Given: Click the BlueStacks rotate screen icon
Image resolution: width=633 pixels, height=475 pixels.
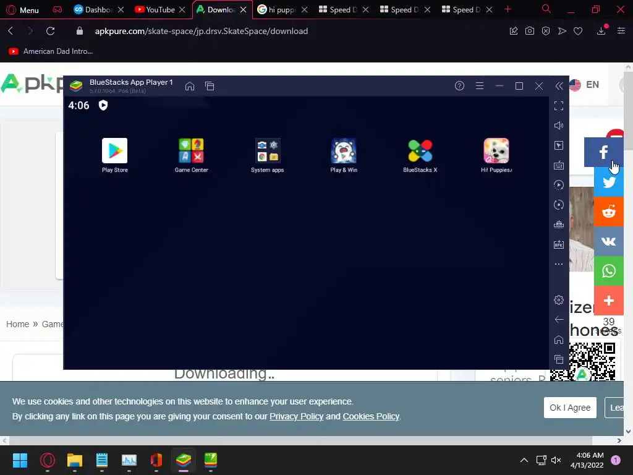Looking at the screenshot, I should pos(559,205).
